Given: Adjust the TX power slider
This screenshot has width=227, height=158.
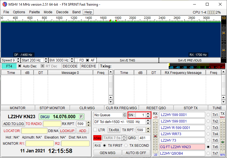Looking at the screenshot, I should [223, 142].
